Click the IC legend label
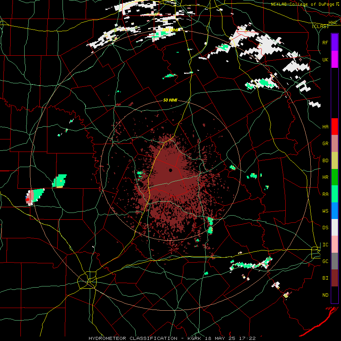Viewport: 341px width, 341px height. (x=325, y=245)
